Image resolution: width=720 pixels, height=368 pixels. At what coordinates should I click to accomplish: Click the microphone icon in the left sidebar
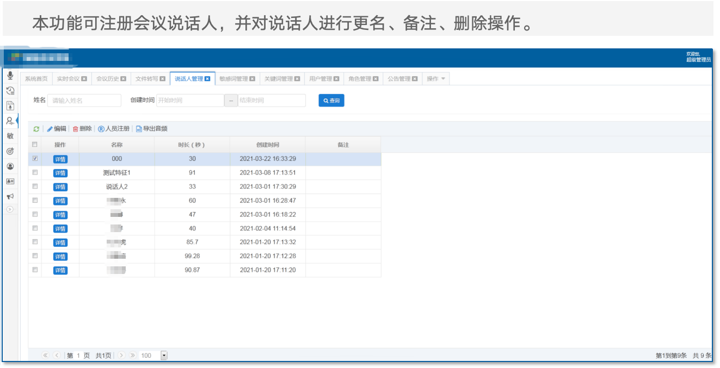(x=10, y=76)
